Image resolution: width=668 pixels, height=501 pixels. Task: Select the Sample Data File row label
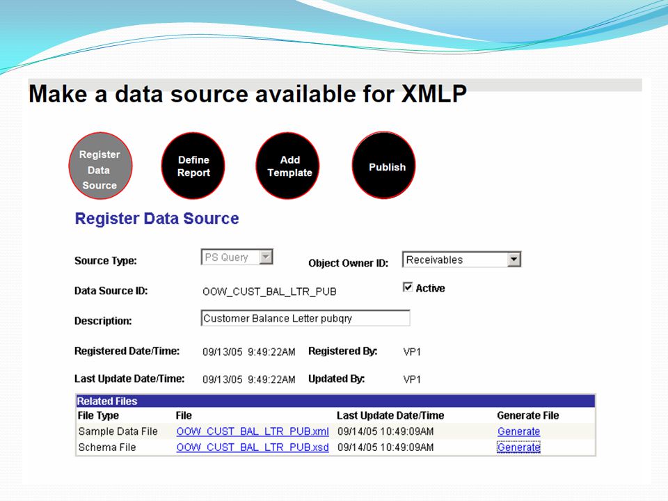[x=118, y=431]
